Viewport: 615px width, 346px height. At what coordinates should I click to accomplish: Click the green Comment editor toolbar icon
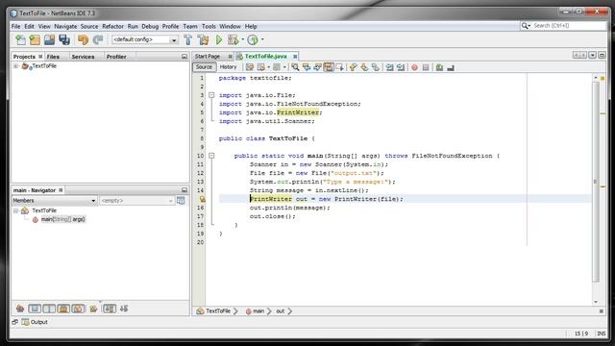coord(439,67)
